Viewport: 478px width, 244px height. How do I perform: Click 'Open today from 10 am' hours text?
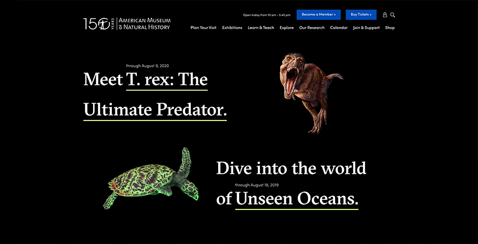[x=267, y=15]
